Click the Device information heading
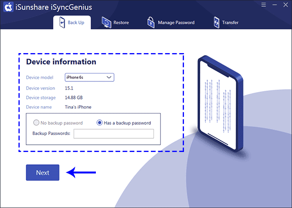Screen dimensions: 292x208 point(61,62)
